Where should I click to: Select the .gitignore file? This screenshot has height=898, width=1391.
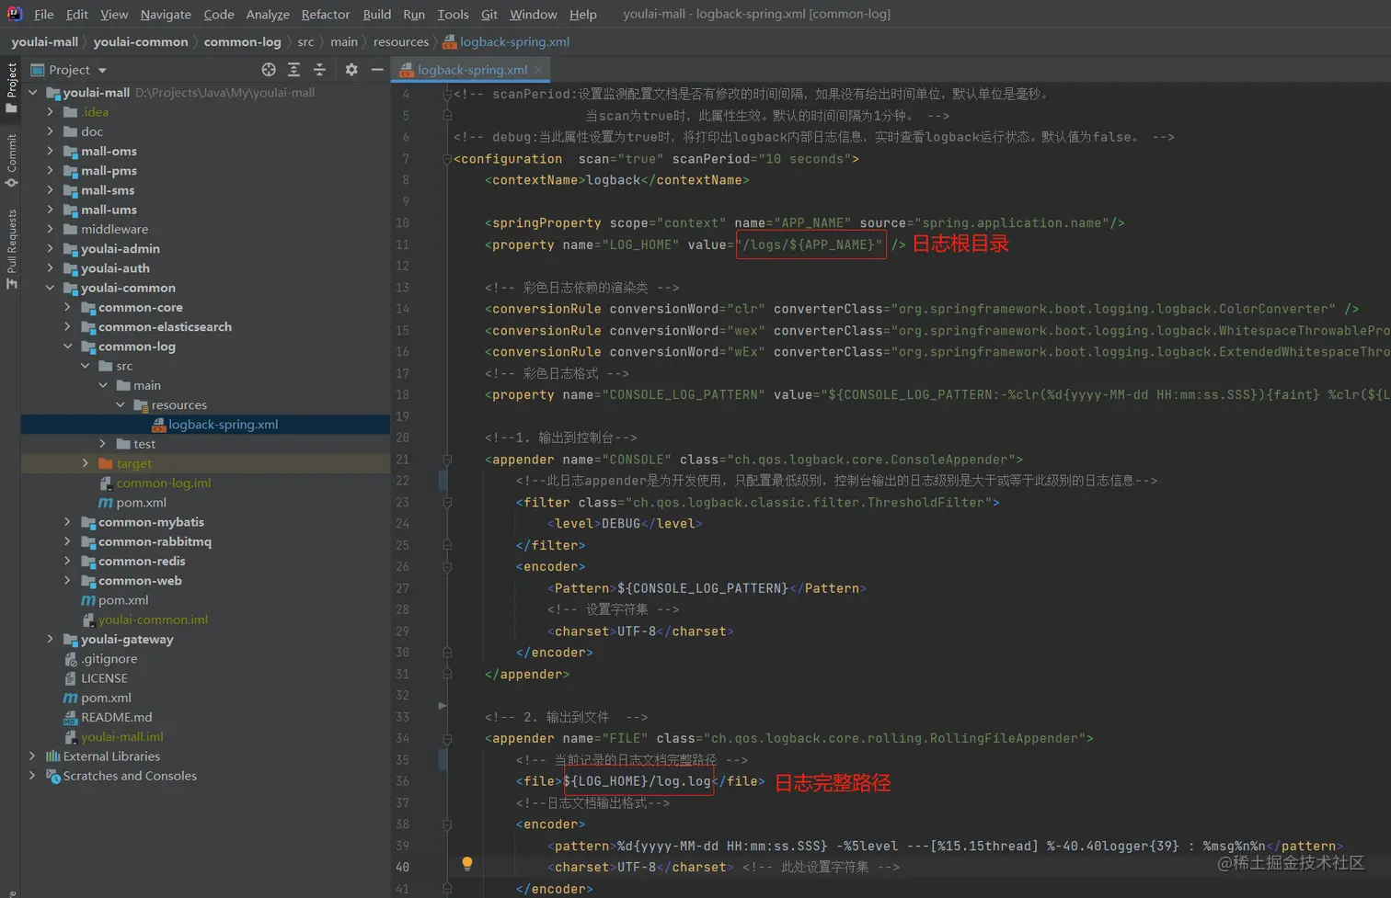click(x=109, y=659)
